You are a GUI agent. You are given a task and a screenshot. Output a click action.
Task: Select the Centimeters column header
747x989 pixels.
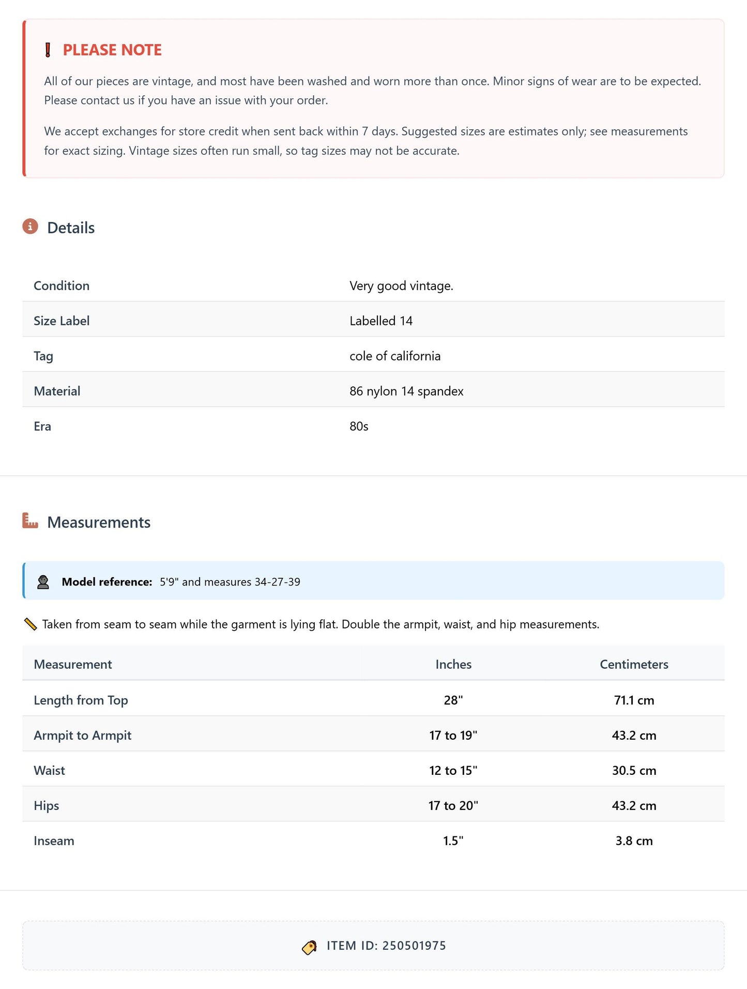[x=634, y=664]
